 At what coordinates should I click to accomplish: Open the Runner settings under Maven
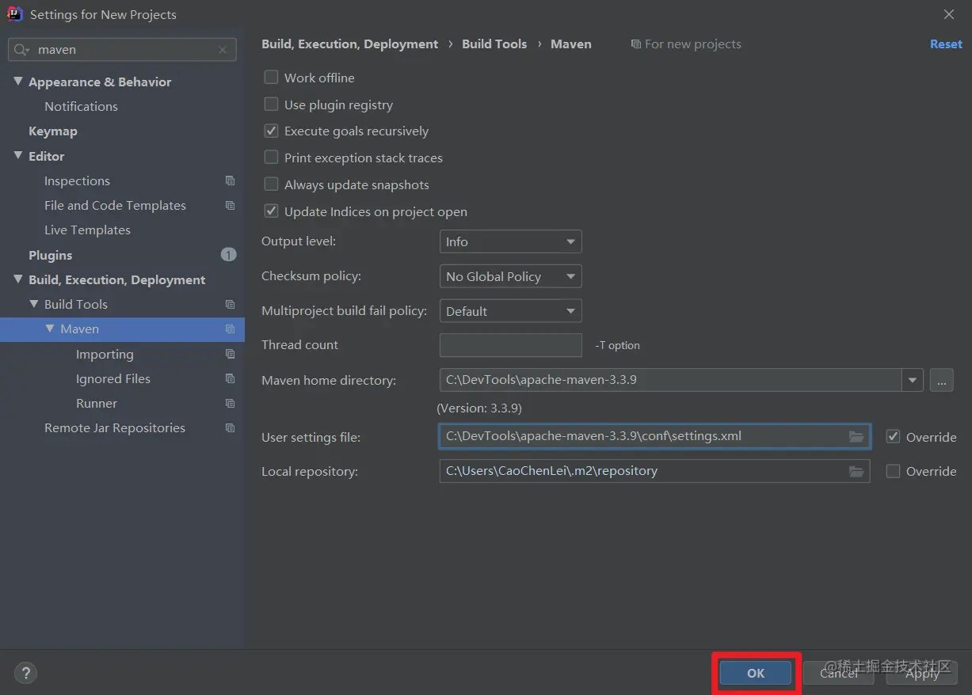(97, 403)
